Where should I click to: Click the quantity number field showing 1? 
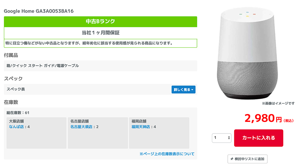point(221,138)
